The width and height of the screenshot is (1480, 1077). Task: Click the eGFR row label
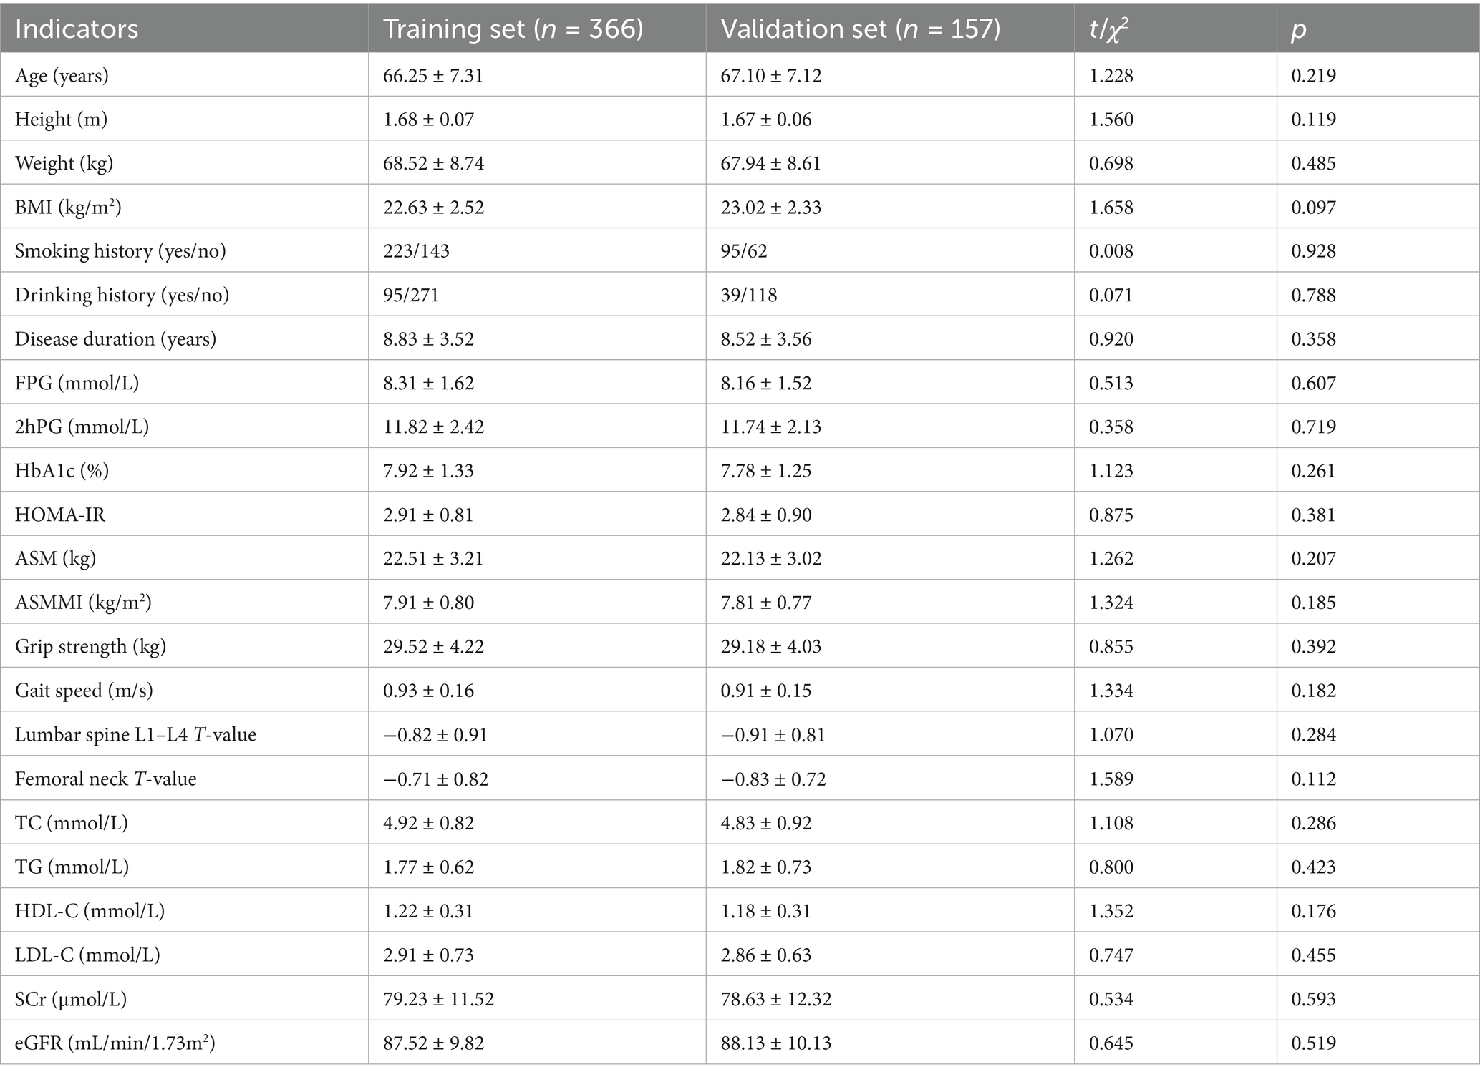coord(115,1043)
